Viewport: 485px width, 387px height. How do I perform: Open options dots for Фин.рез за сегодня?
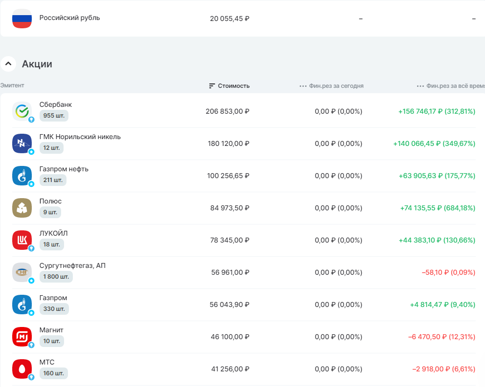[x=303, y=86]
